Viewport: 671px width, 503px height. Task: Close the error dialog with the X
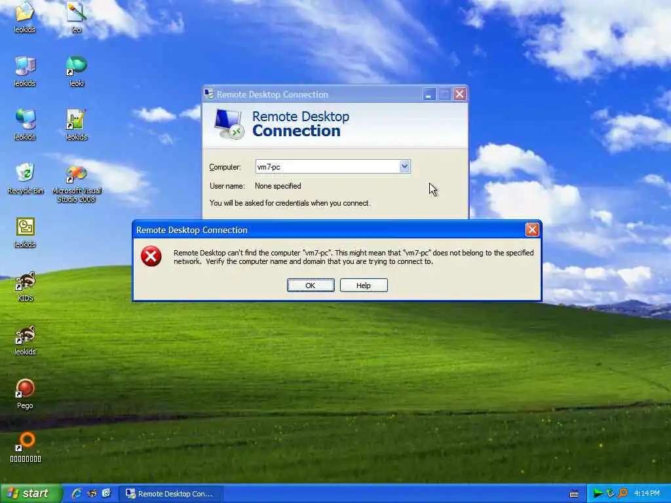click(532, 230)
